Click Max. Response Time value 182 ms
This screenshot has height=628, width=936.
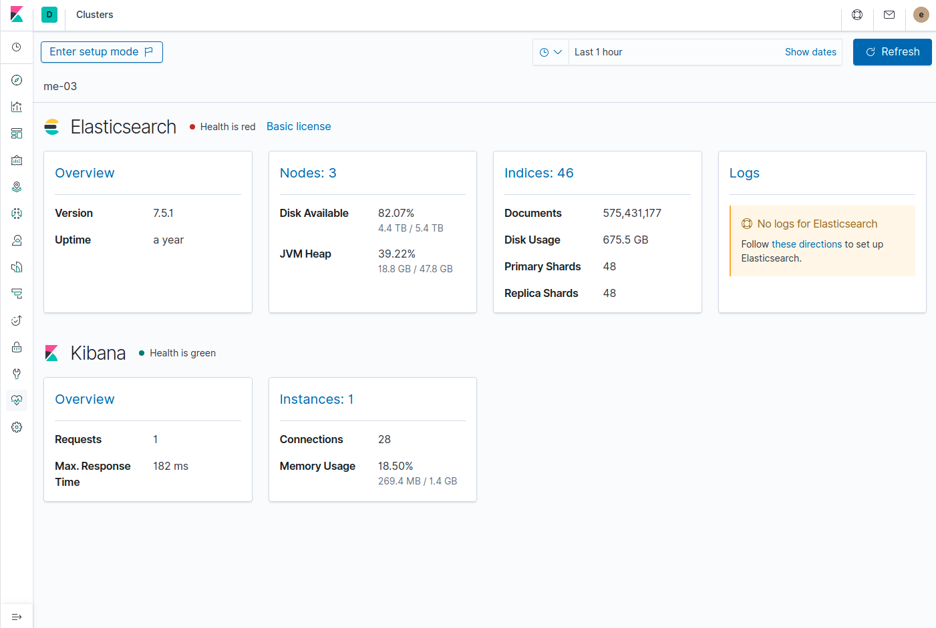click(x=170, y=466)
